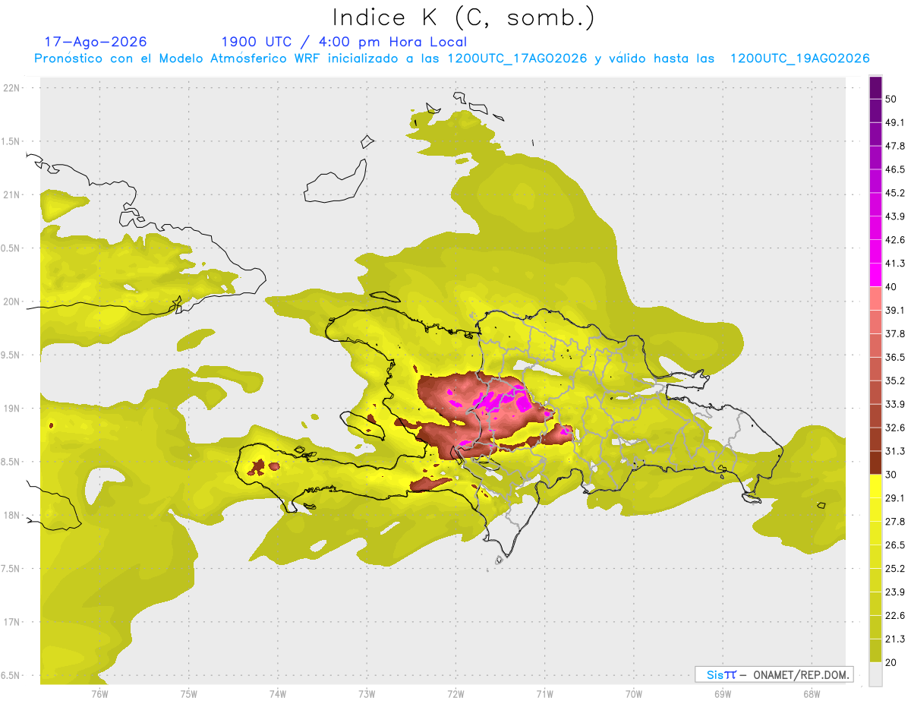
Task: Click the legend value '35.2'
Action: click(x=895, y=380)
